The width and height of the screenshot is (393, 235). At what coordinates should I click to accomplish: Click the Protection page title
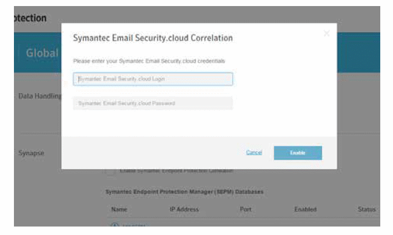(30, 18)
